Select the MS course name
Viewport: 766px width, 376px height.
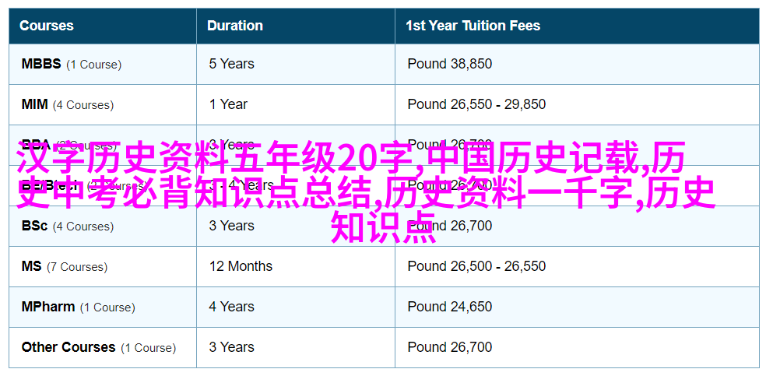coord(32,266)
